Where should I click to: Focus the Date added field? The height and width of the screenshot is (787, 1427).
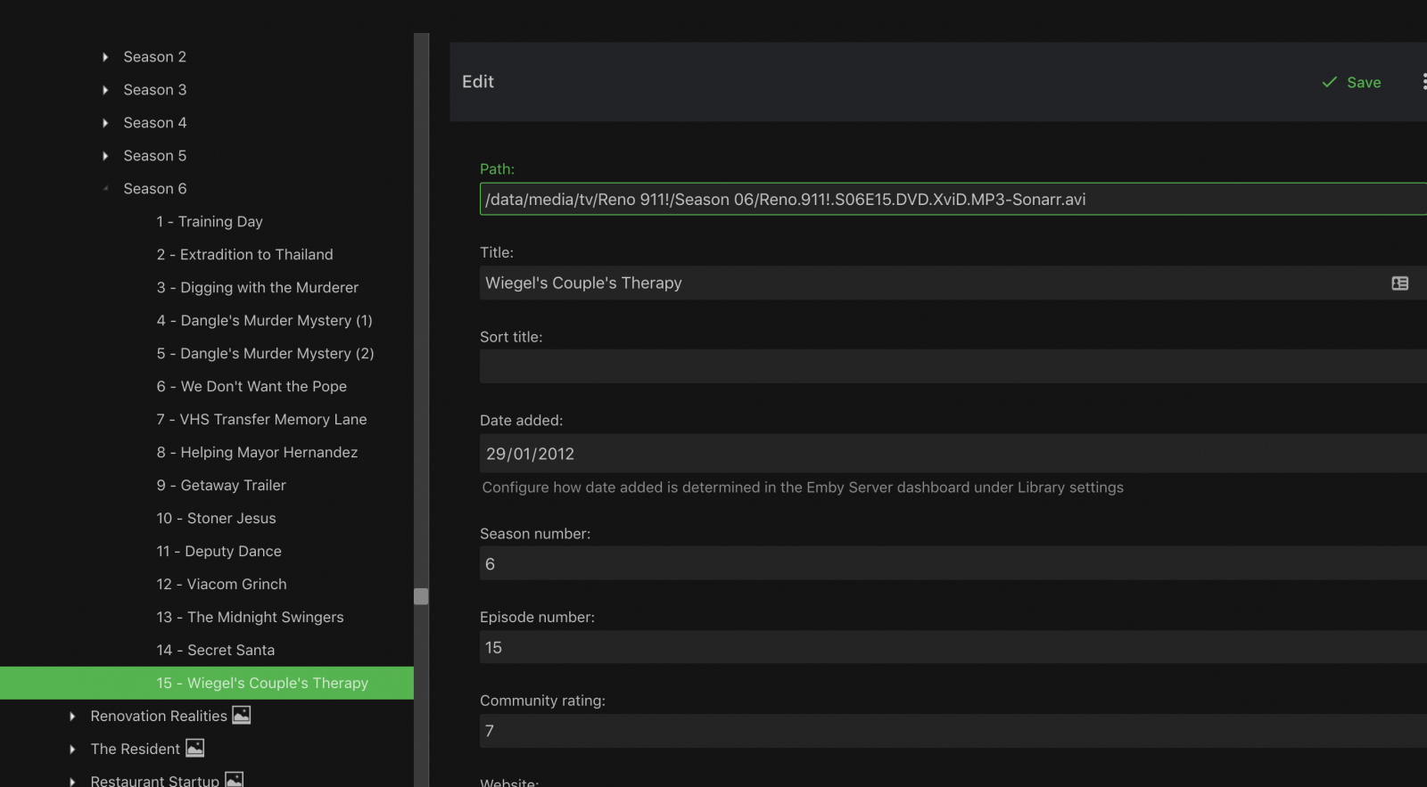(x=945, y=454)
